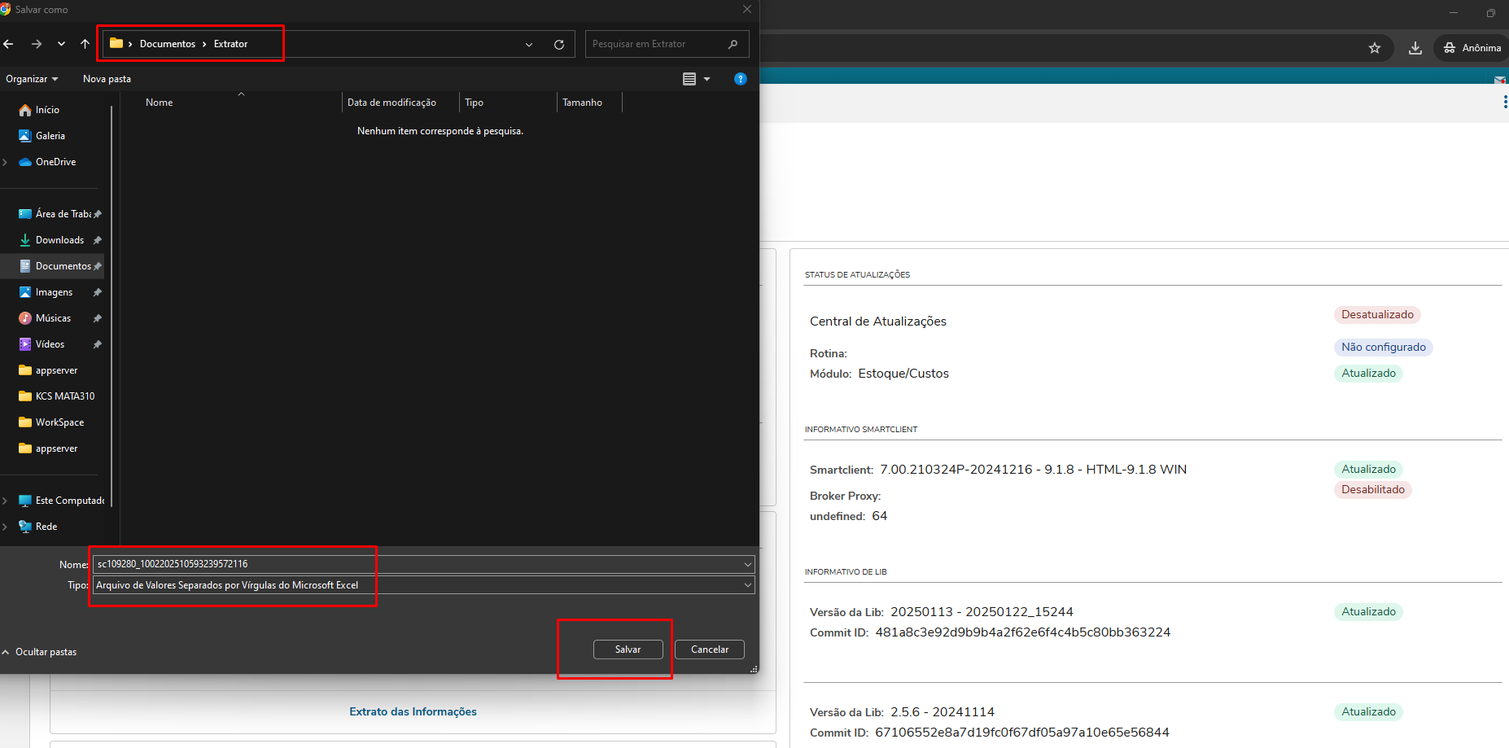Select Extrator in the address path
1509x748 pixels.
point(230,44)
